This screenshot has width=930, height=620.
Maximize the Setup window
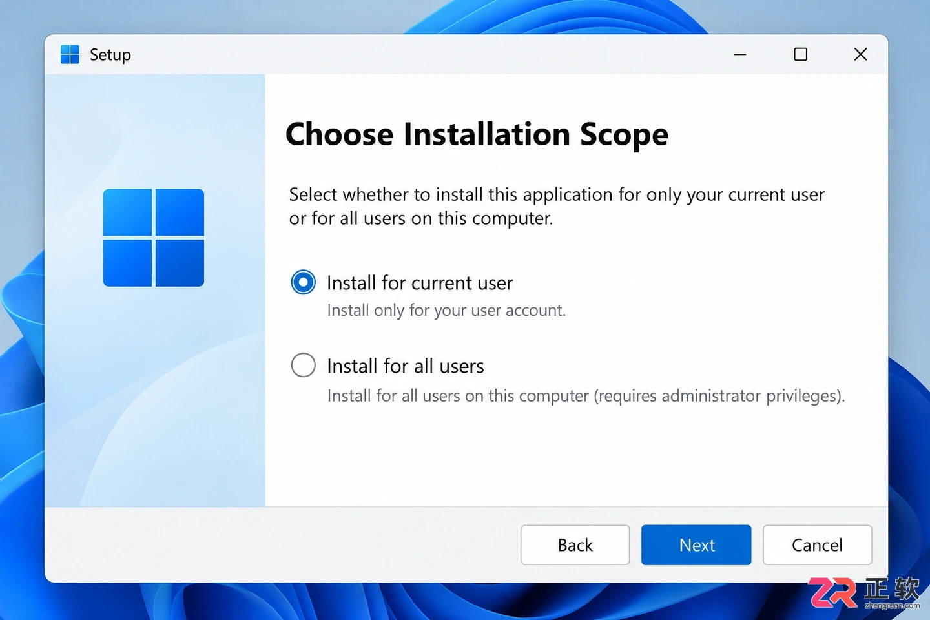point(800,54)
